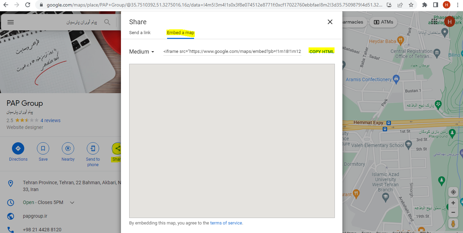Click the Send to phone icon

93,148
